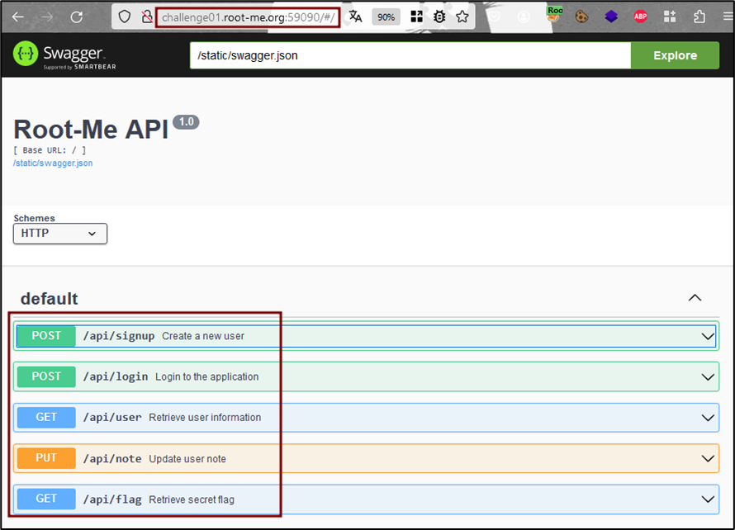Click the Root-Me extension icon
Image resolution: width=735 pixels, height=530 pixels.
[x=555, y=17]
